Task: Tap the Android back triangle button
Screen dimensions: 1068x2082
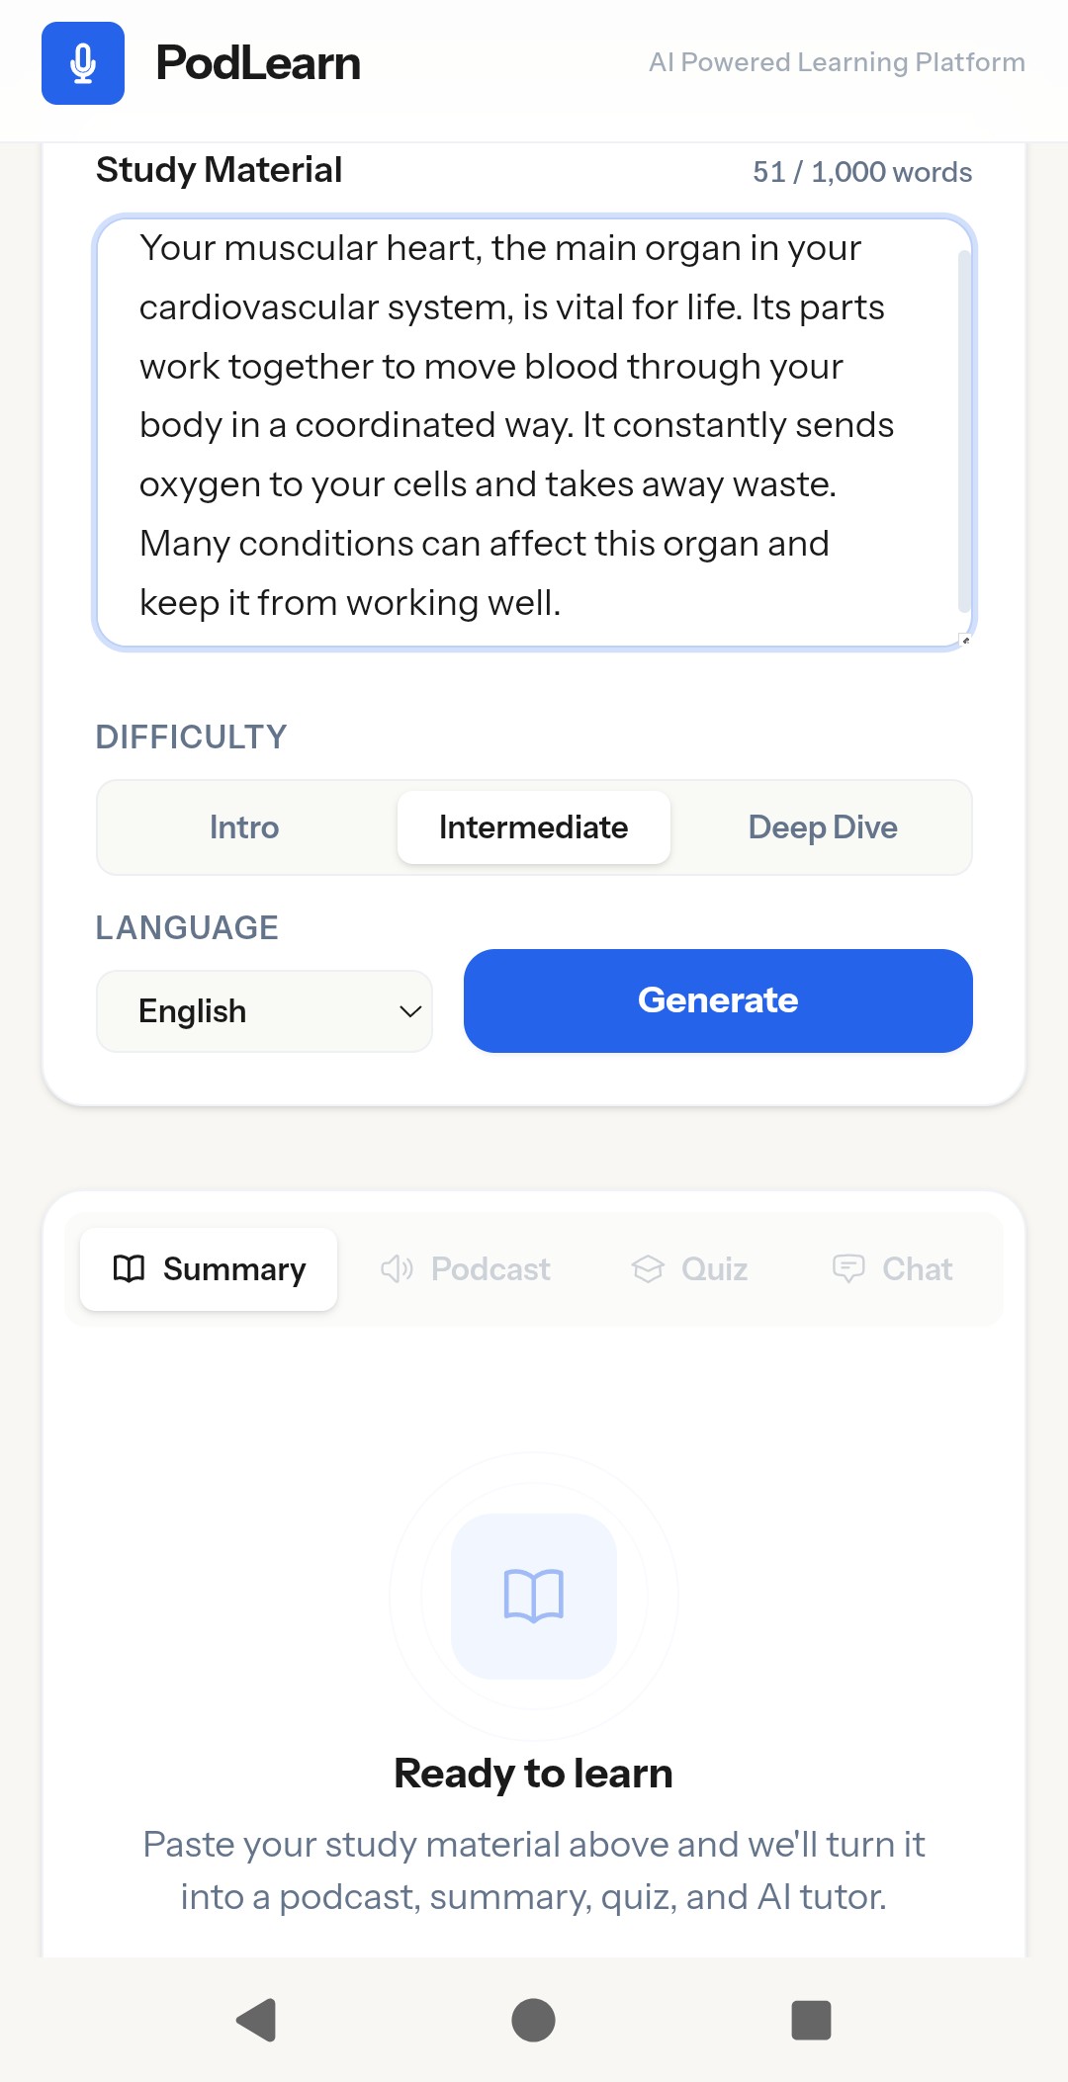Action: pos(257,2020)
